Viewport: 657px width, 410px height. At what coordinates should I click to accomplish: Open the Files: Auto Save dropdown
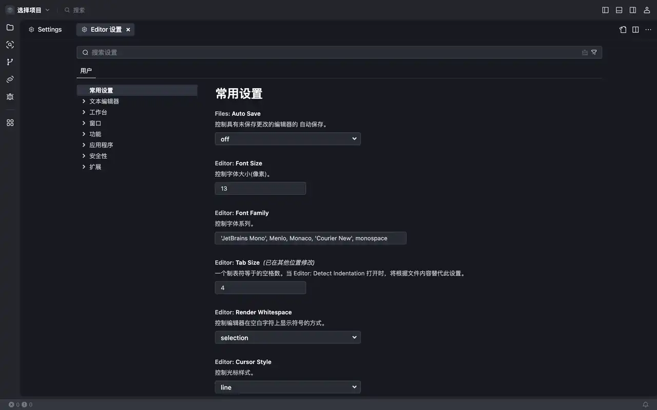coord(287,139)
